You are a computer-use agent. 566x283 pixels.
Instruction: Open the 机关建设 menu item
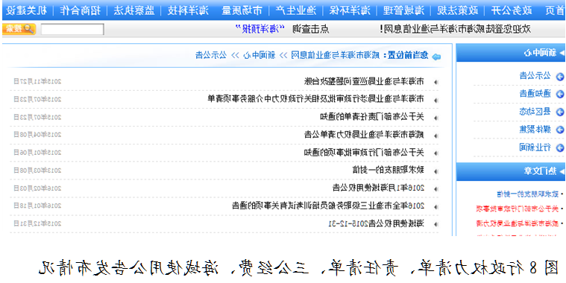pyautogui.click(x=27, y=11)
